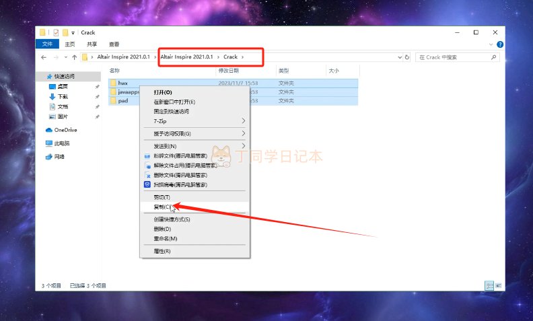This screenshot has height=321, width=533.
Task: Choose 复制(C) from context menu
Action: (x=194, y=207)
